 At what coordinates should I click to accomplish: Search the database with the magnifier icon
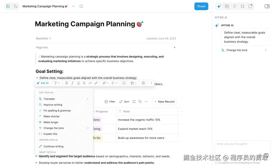click(x=140, y=102)
